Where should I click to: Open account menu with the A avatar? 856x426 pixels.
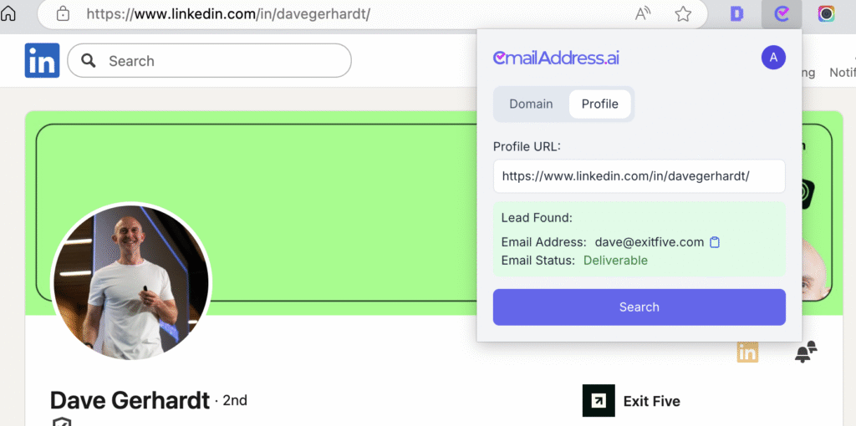click(773, 58)
